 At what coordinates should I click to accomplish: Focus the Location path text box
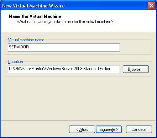64,69
